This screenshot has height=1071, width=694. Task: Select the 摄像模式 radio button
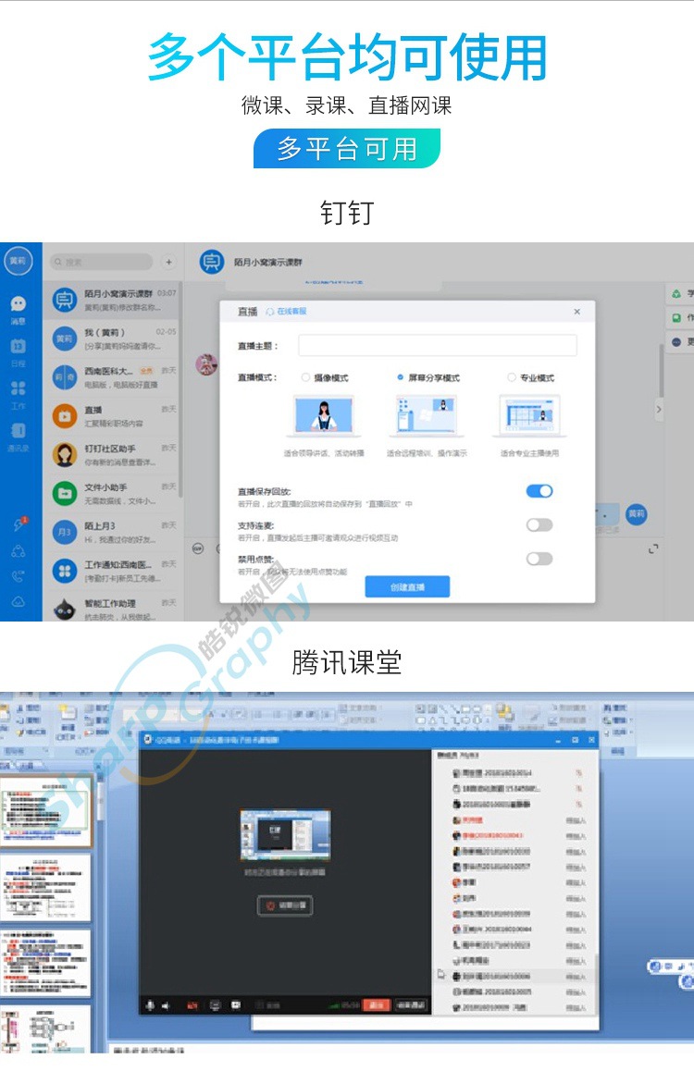tap(306, 377)
